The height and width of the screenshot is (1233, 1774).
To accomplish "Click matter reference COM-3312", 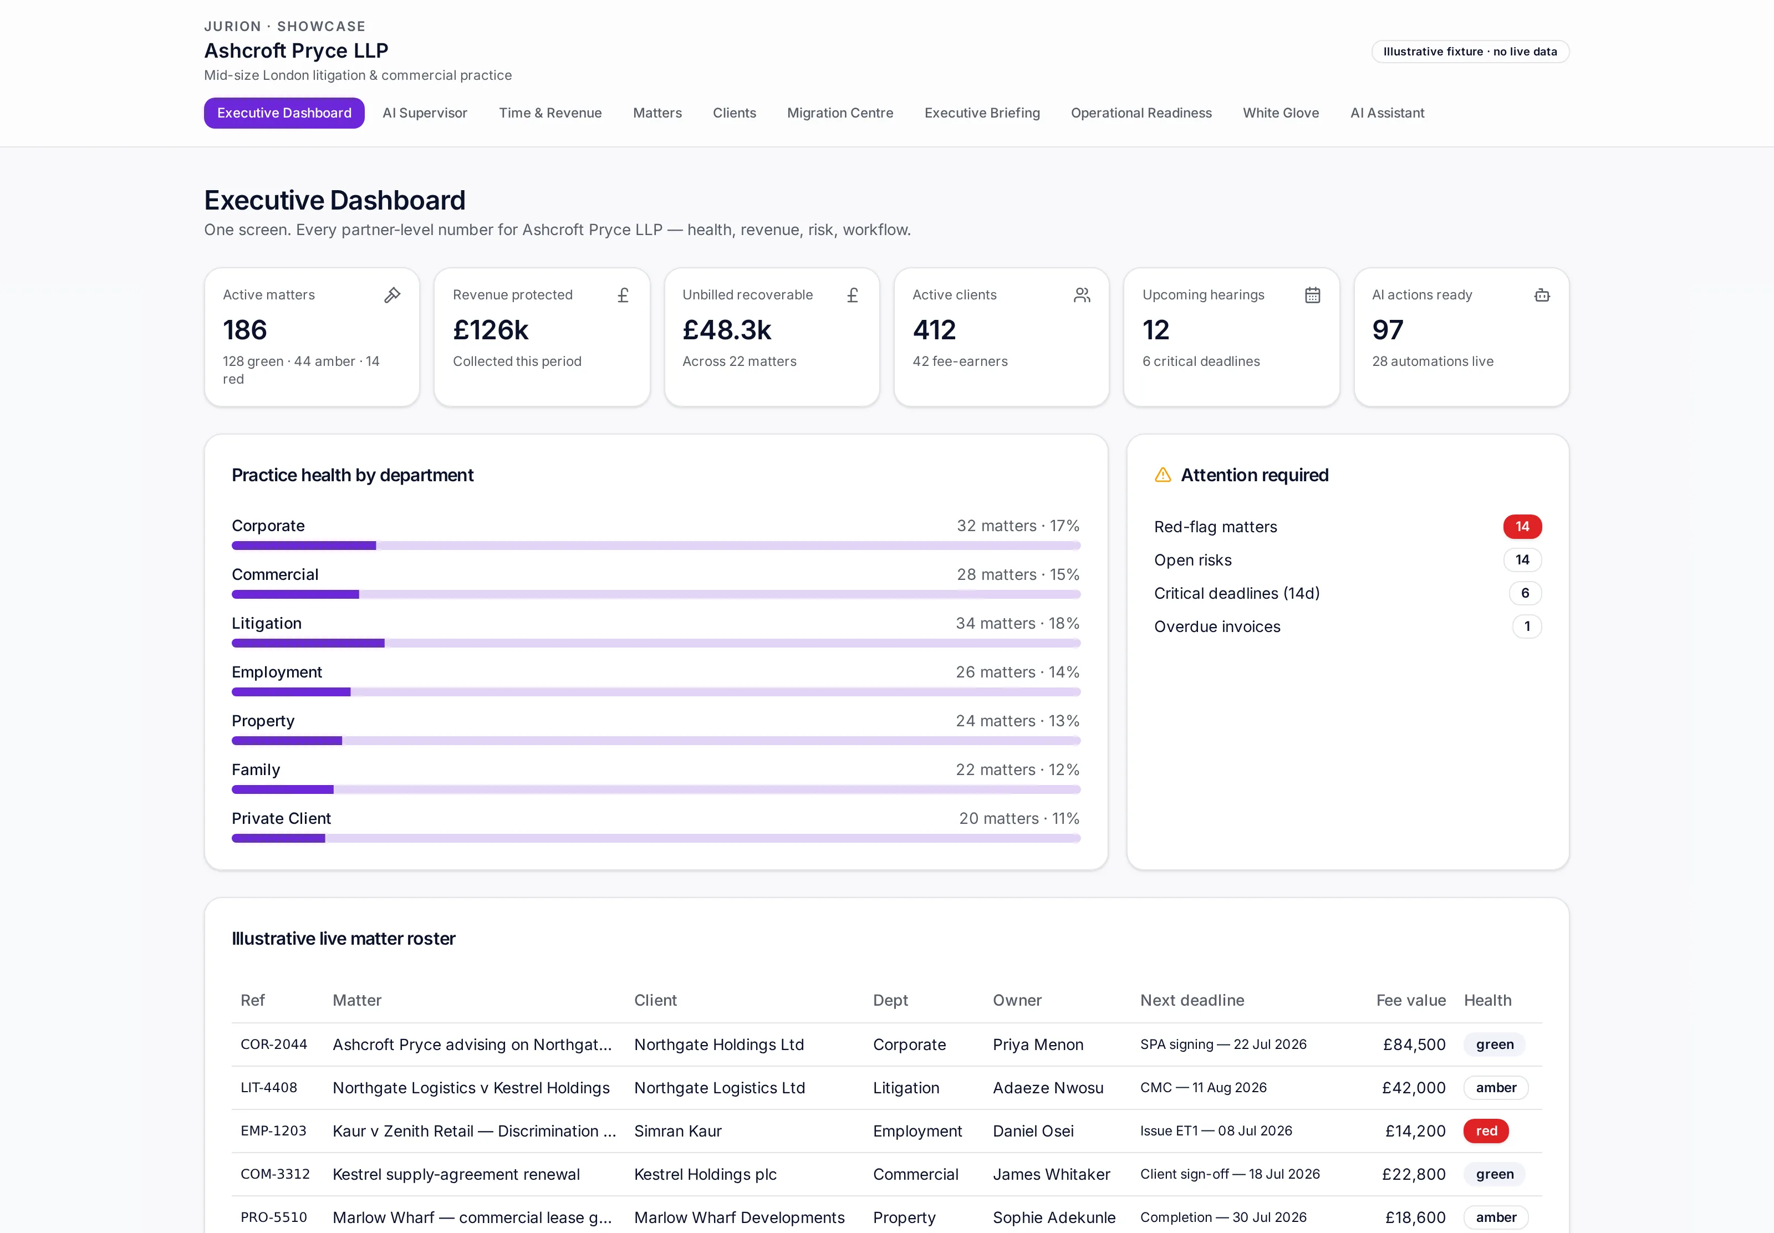I will [x=275, y=1174].
